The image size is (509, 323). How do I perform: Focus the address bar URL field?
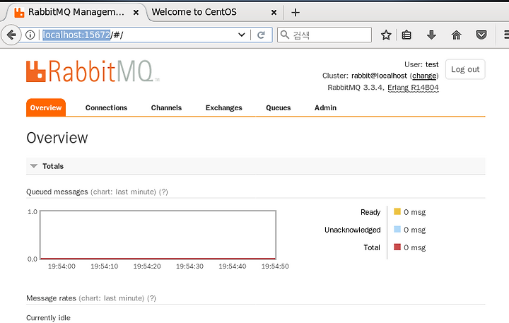coord(138,35)
